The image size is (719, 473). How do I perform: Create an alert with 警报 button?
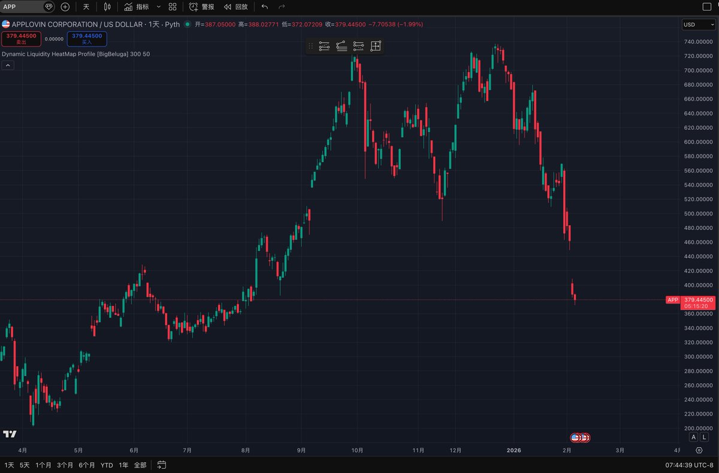click(201, 7)
